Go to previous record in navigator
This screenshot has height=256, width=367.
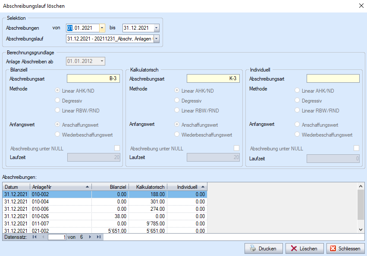[x=43, y=237]
